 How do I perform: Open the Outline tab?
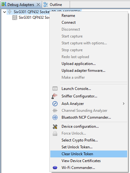56,5
